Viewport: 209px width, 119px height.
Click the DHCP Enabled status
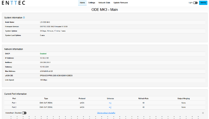pos(43,54)
